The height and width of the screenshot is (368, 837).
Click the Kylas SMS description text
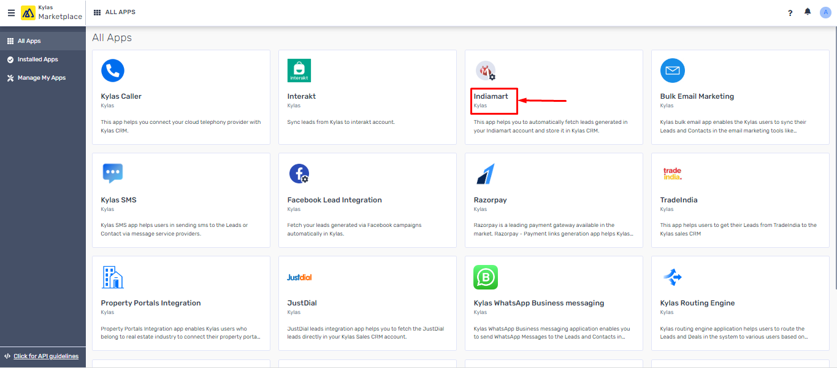(x=175, y=229)
